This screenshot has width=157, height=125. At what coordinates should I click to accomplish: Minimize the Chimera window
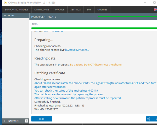[145, 3]
